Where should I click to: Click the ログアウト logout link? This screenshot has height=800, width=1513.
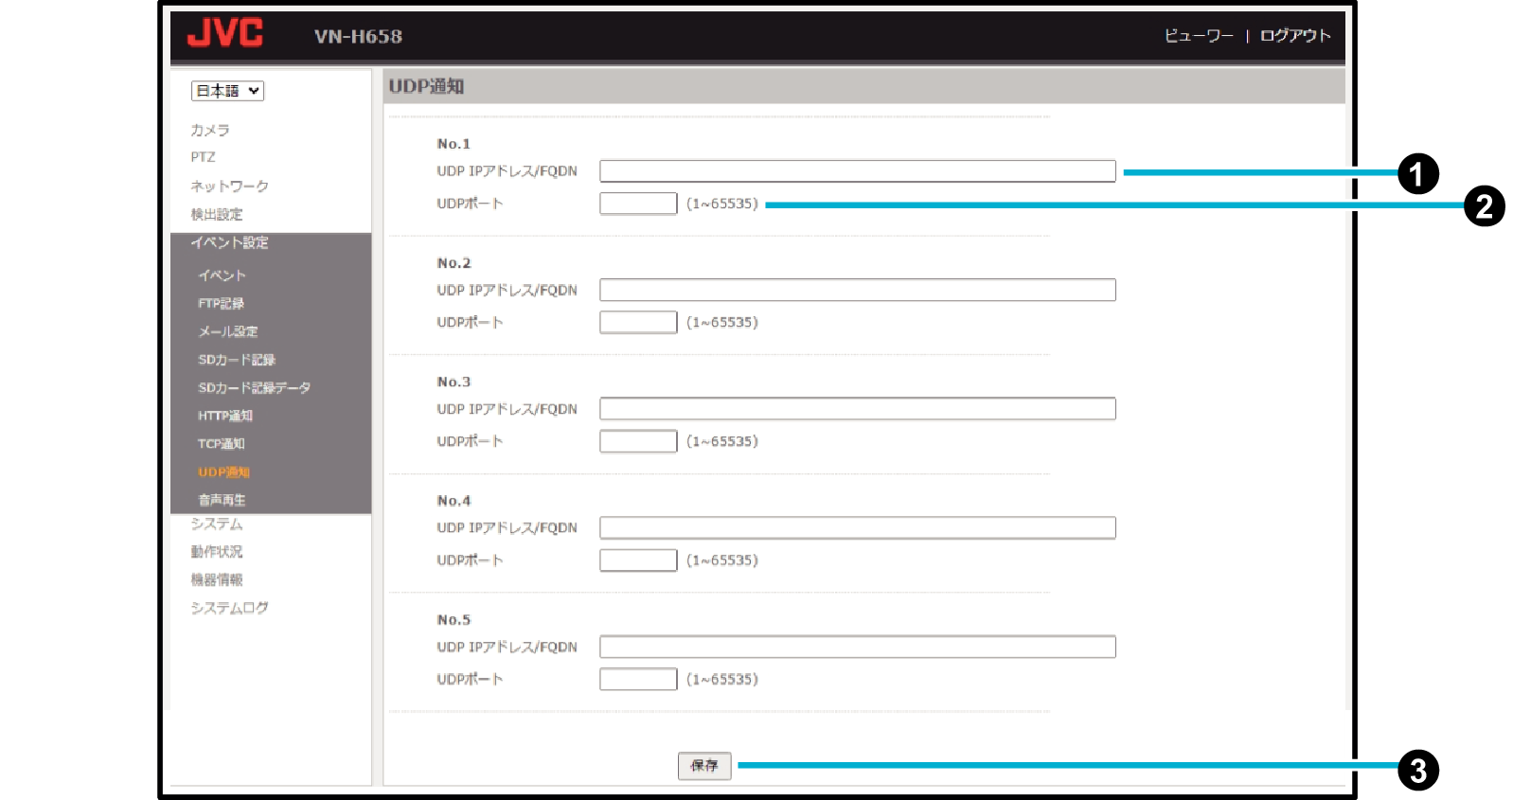(1295, 36)
